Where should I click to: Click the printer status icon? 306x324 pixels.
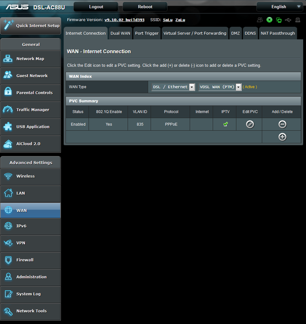pyautogui.click(x=297, y=20)
